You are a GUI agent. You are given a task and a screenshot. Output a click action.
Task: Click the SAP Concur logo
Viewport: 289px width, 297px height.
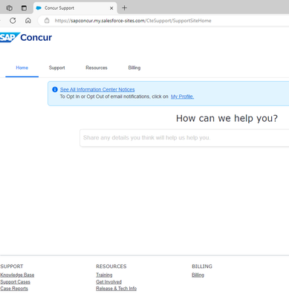[26, 37]
